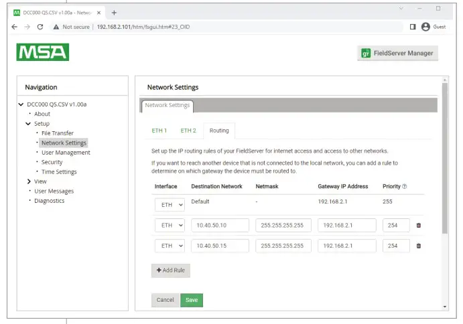This screenshot has height=324, width=463.
Task: Click the browser address bar URL
Action: pyautogui.click(x=143, y=27)
